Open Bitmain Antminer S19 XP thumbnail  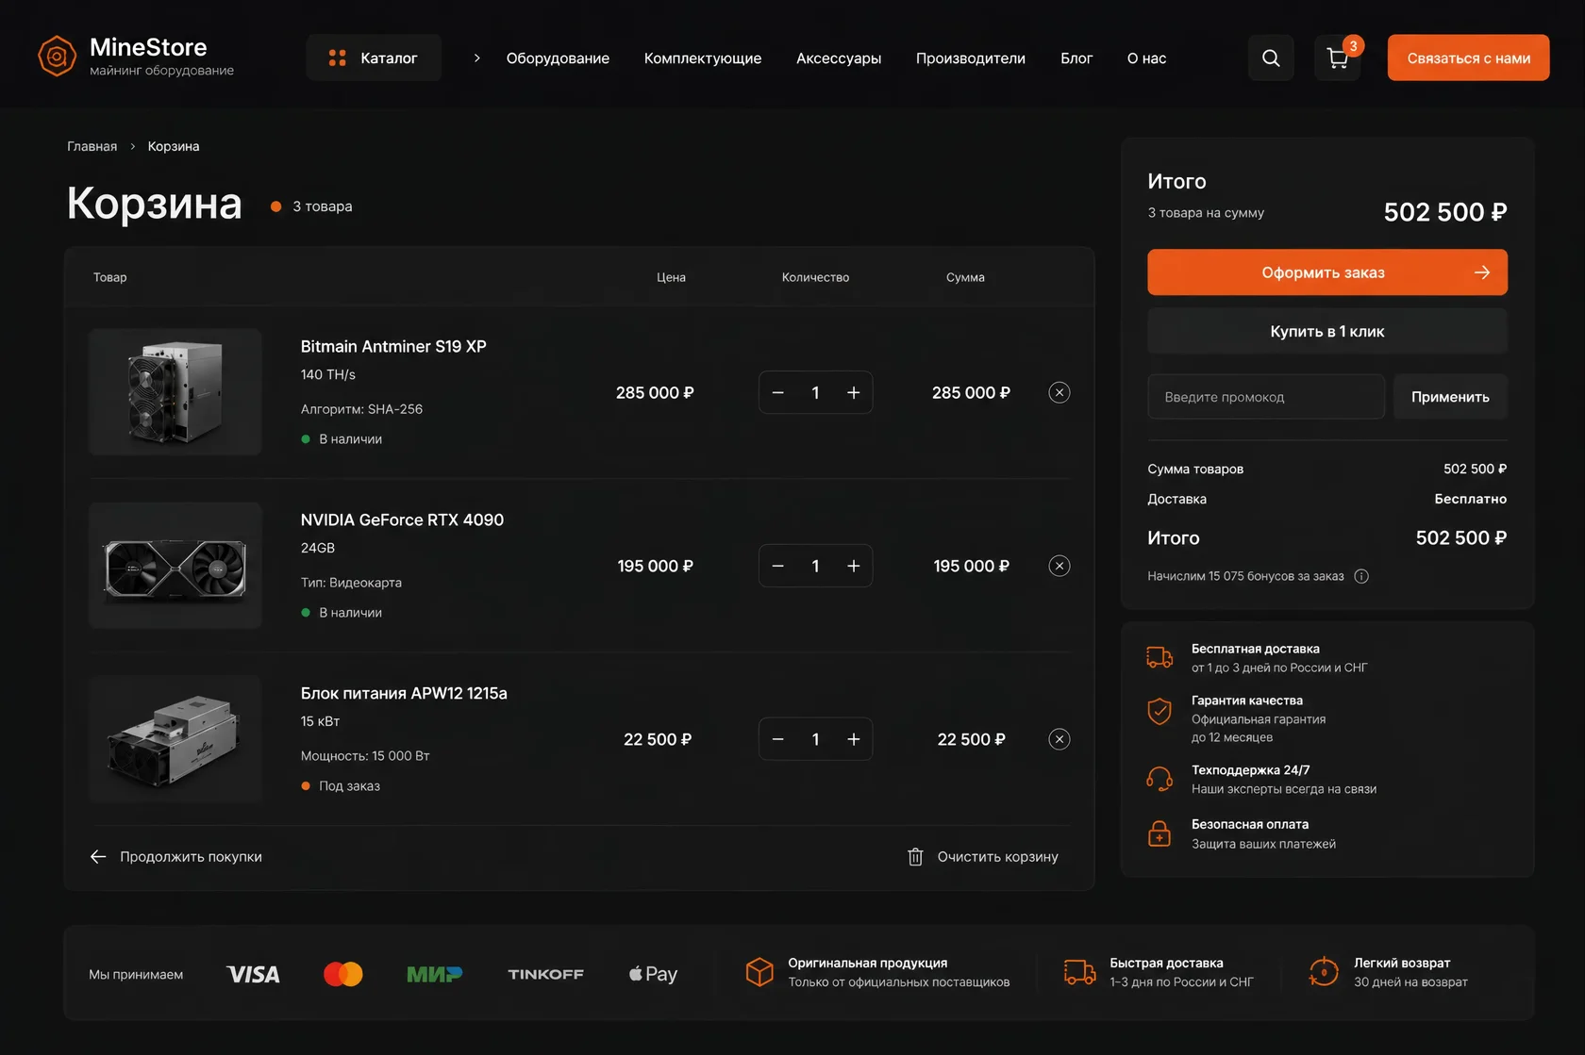[x=175, y=392]
